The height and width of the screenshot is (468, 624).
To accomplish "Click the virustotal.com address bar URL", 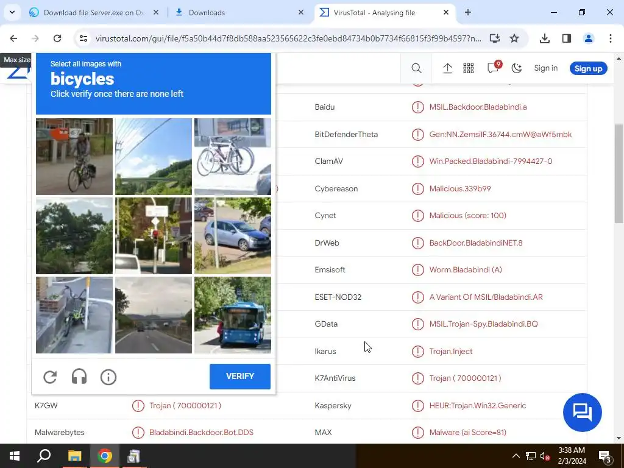I will click(x=288, y=38).
